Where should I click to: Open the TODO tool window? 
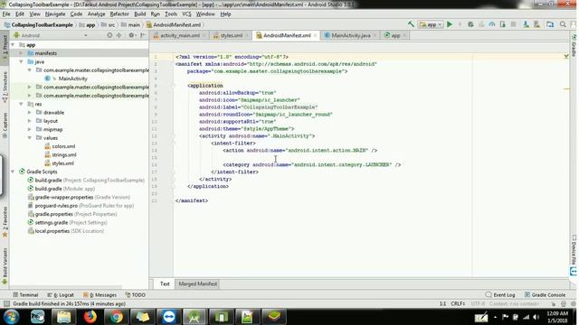(x=135, y=295)
